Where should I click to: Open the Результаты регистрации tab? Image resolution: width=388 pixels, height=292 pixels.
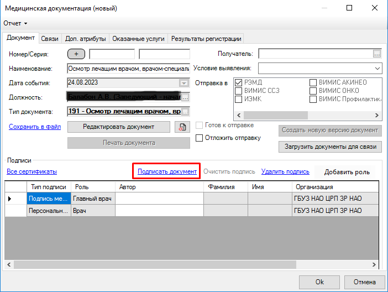click(x=206, y=39)
